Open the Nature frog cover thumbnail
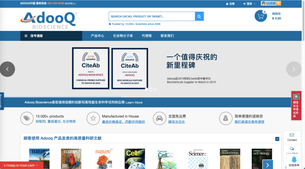Screen dimensions: 305x169 tap(71, 159)
